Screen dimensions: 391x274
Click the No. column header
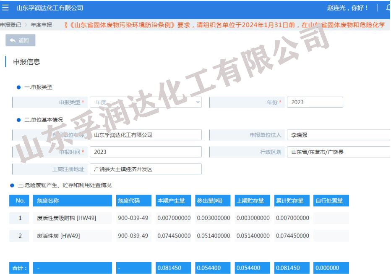tap(19, 200)
